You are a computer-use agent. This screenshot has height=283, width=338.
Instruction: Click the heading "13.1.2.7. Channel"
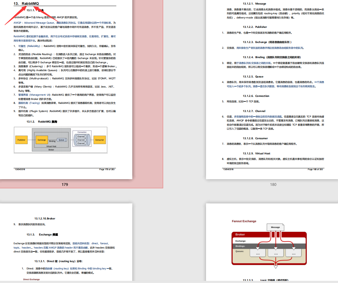(254, 111)
